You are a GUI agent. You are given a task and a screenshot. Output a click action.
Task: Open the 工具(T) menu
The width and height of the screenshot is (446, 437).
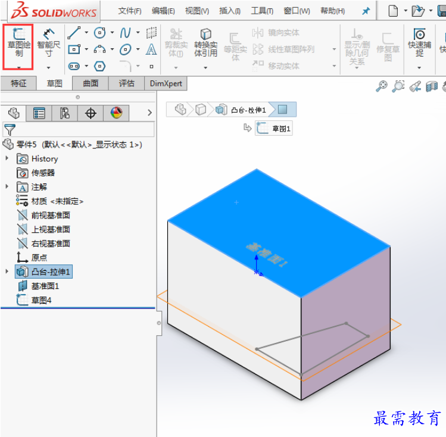[262, 11]
